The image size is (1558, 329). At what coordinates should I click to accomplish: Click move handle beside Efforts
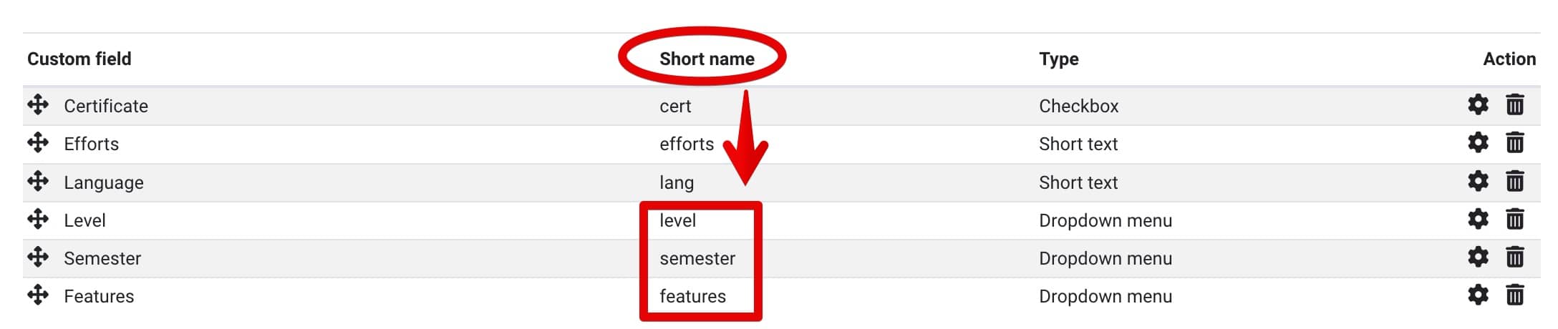pyautogui.click(x=38, y=143)
